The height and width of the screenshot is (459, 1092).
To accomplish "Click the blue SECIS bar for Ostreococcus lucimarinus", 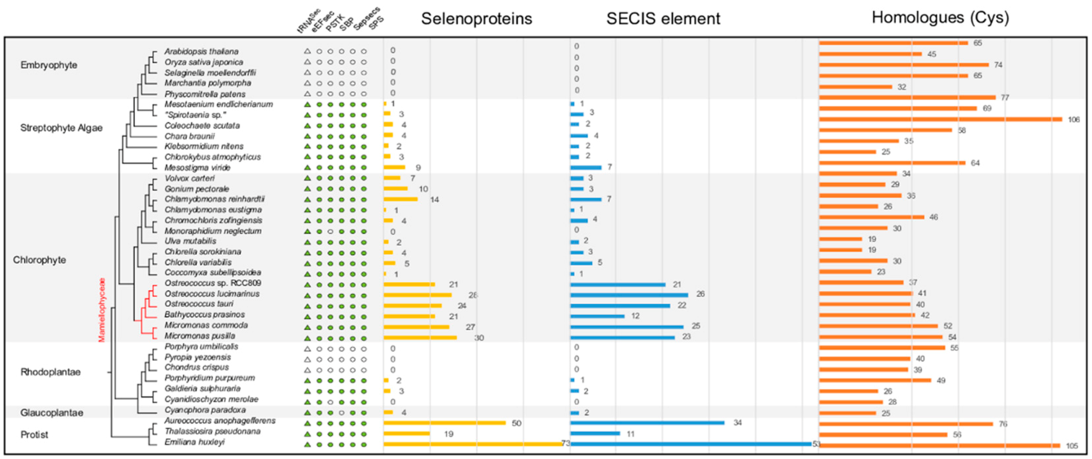I will click(x=629, y=295).
